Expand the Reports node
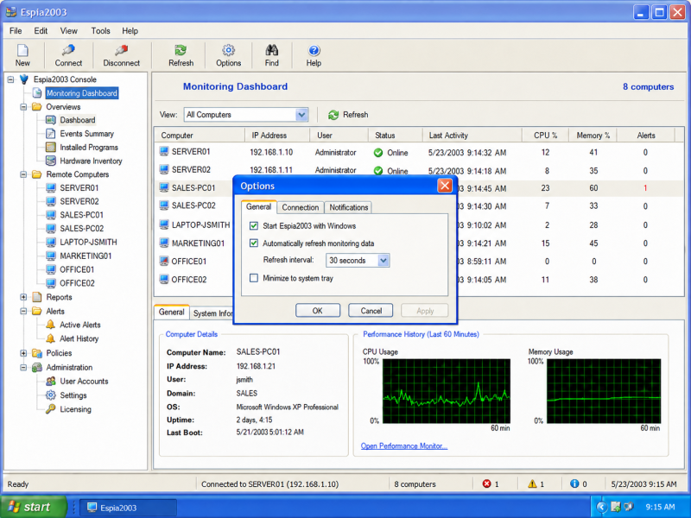The image size is (691, 518). [23, 297]
